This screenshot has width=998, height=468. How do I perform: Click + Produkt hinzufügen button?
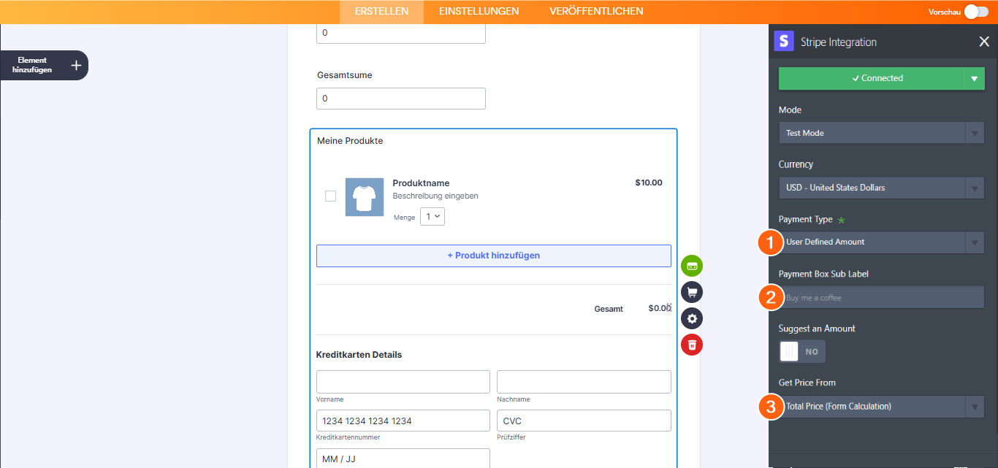coord(494,256)
